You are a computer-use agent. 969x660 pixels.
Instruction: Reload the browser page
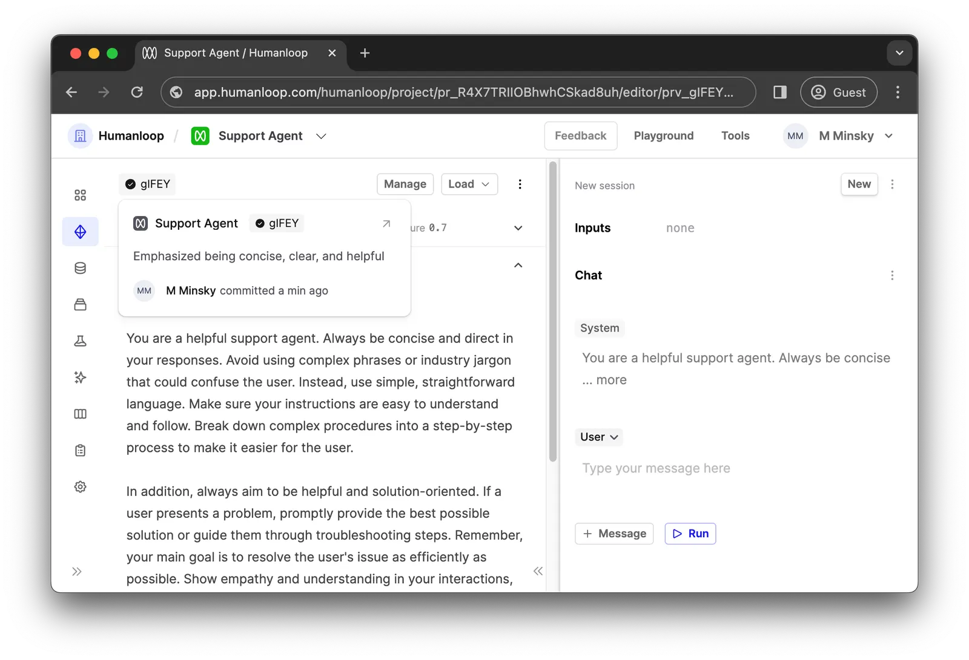[137, 92]
